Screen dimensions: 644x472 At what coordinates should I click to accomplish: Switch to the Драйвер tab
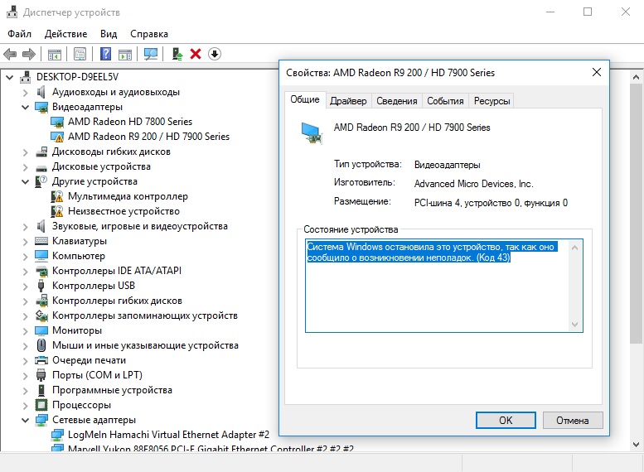(348, 101)
